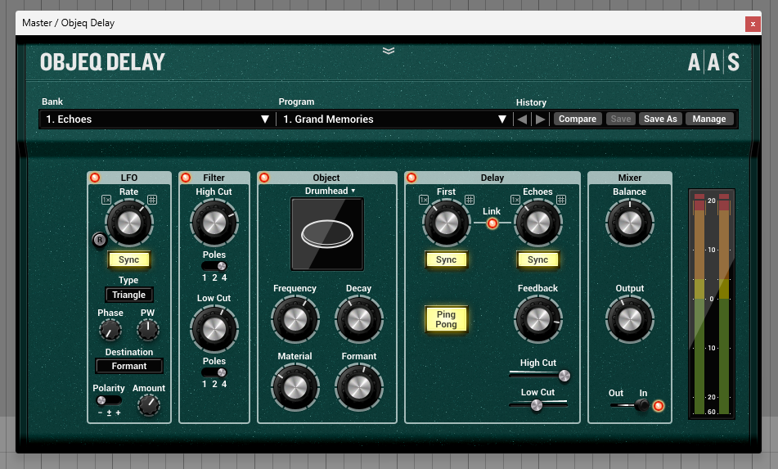Screen dimensions: 778x469
Task: Toggle the Link LED between First and Echoes
Action: [492, 223]
